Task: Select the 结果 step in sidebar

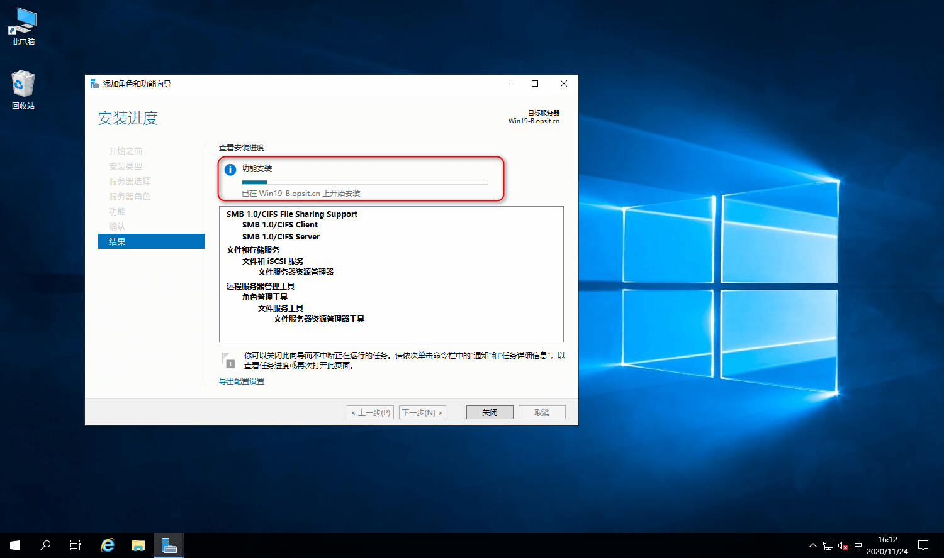Action: coord(151,241)
